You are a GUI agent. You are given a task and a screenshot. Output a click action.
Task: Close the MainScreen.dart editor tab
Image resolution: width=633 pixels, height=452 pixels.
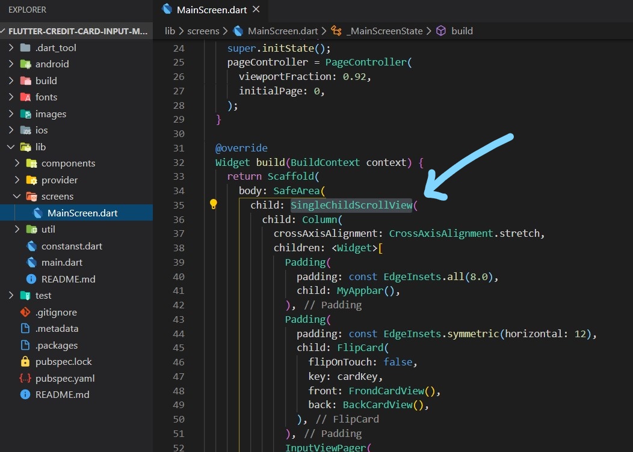(256, 9)
